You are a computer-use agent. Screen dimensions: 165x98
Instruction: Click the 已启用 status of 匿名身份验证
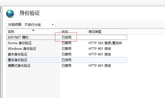(66, 60)
